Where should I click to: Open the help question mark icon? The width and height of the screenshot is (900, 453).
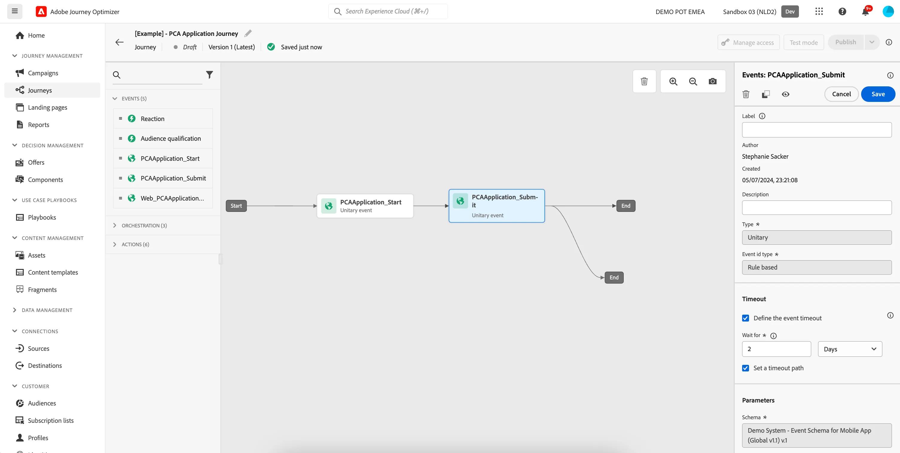click(842, 12)
